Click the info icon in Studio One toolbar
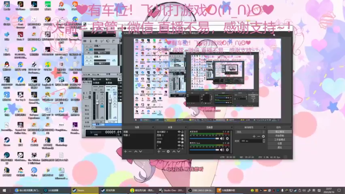Screen dimensions: 345x194 pyautogui.click(x=91, y=41)
